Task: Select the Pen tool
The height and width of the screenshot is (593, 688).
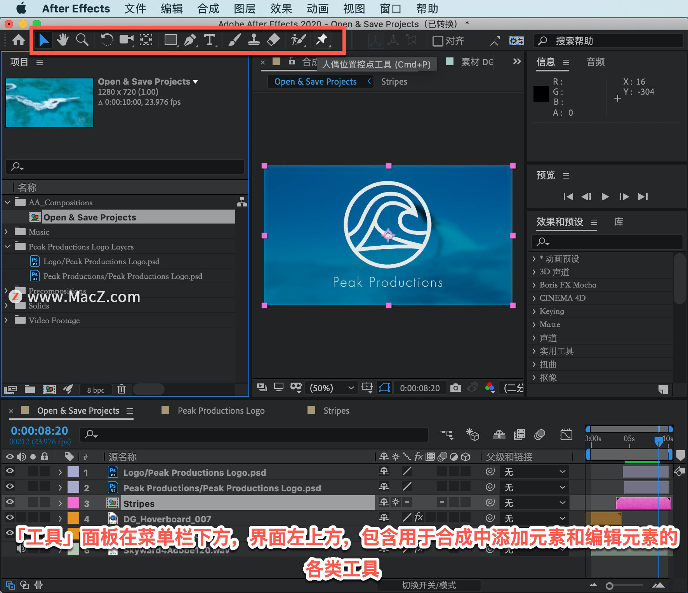Action: click(190, 40)
